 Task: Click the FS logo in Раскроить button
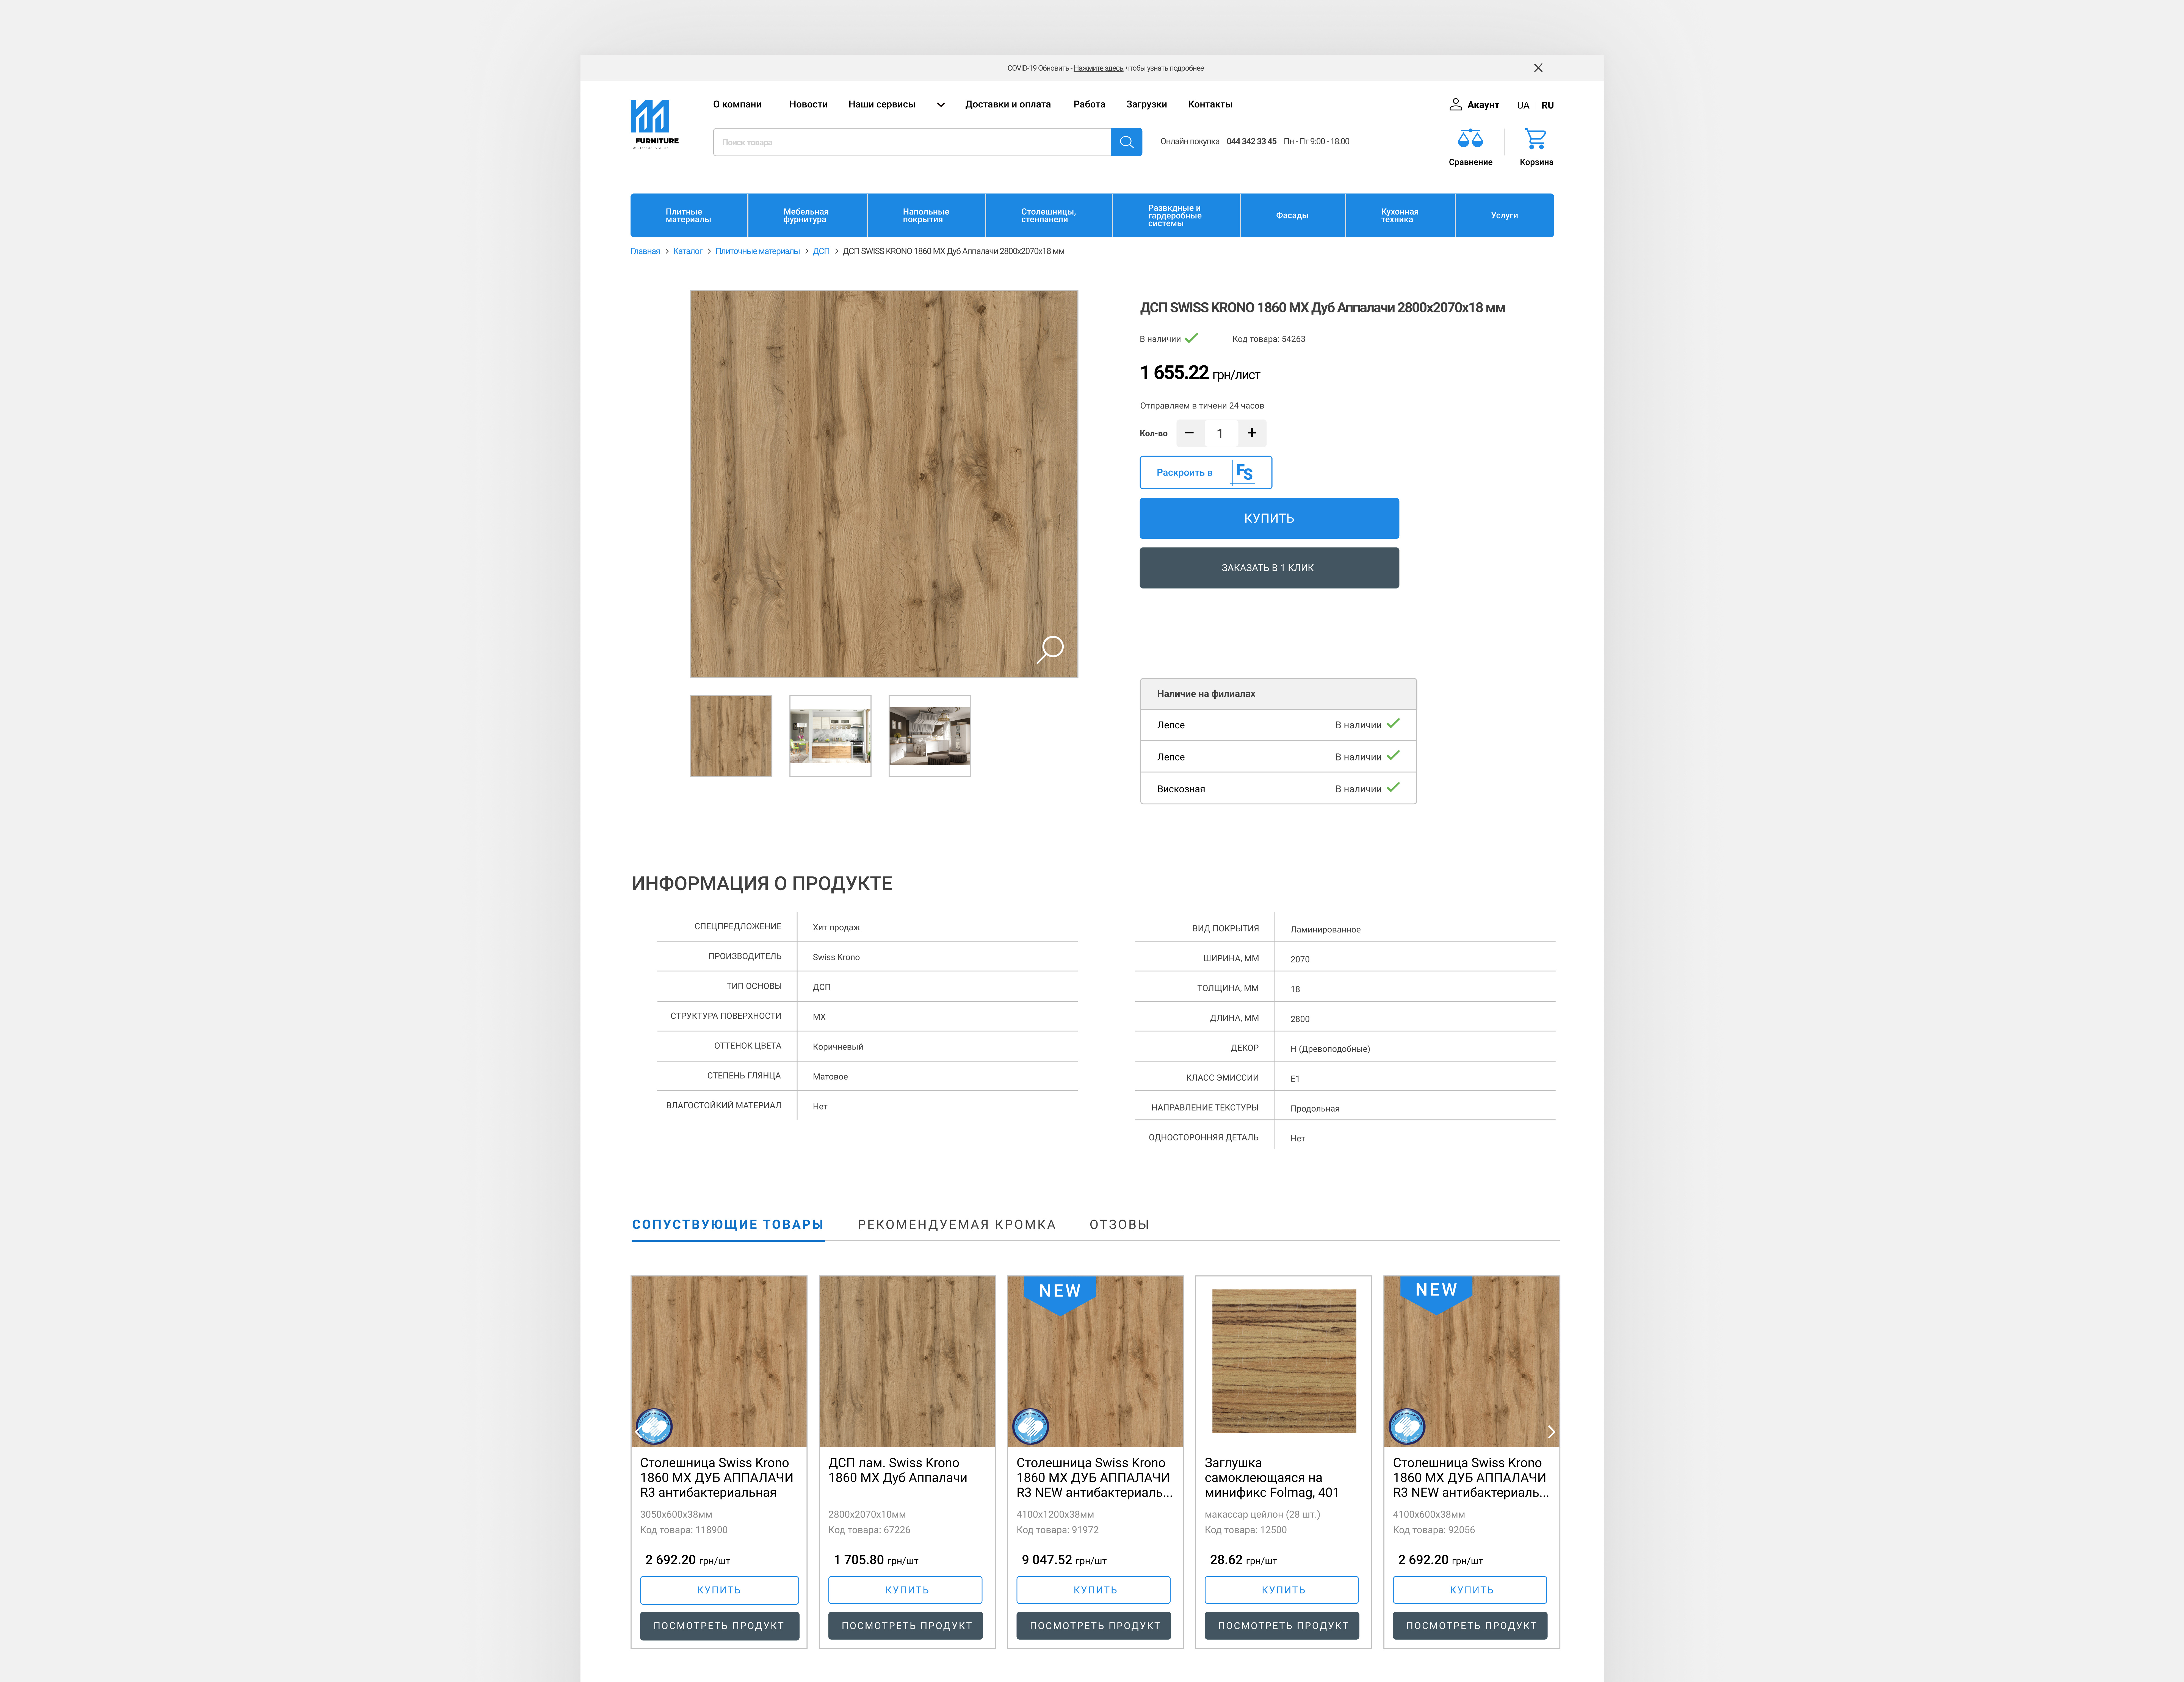(1243, 473)
